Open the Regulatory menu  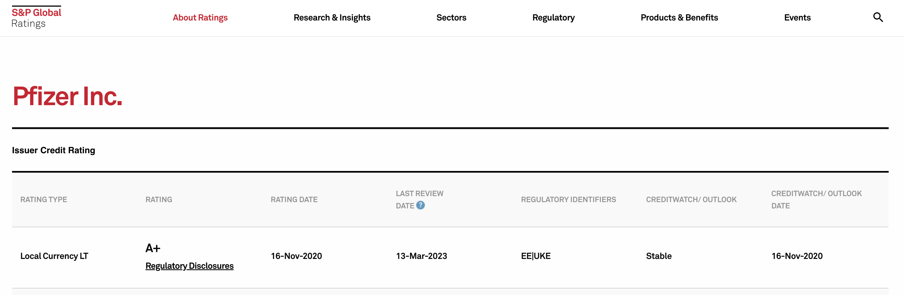(553, 17)
